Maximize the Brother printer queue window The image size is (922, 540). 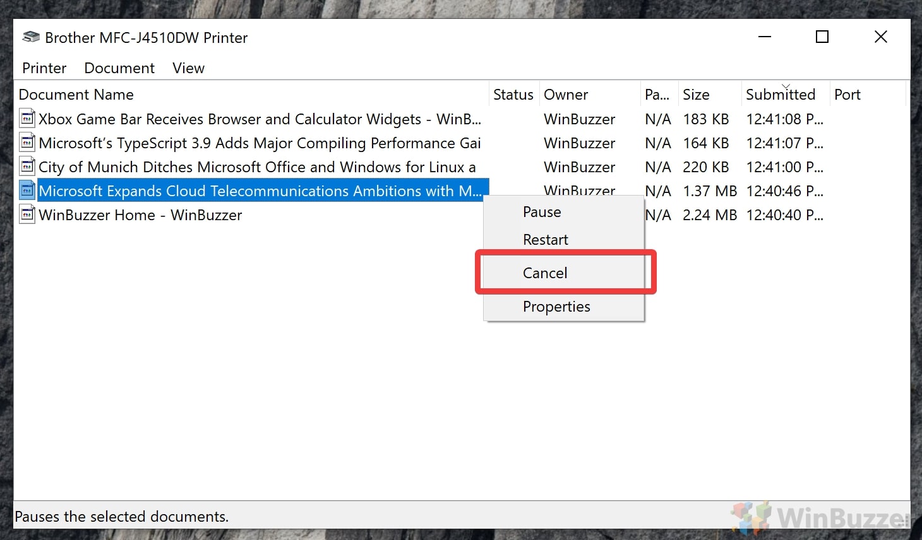pos(822,37)
